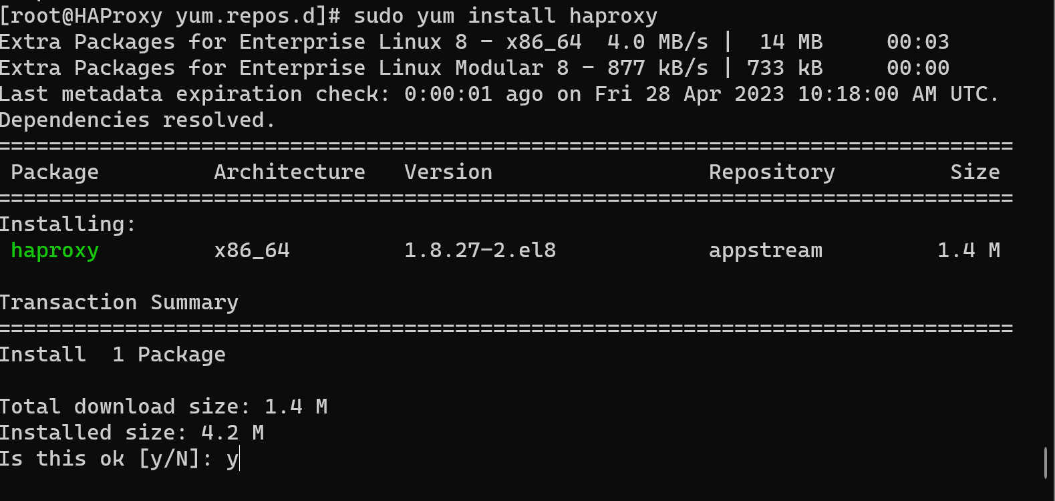Viewport: 1055px width, 501px height.
Task: Click the Version column header
Action: point(448,172)
